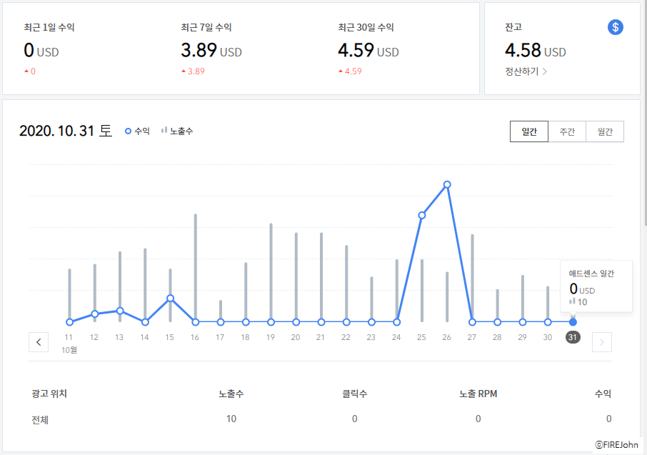Click the 클릭수 column header
The image size is (647, 455).
coord(354,394)
